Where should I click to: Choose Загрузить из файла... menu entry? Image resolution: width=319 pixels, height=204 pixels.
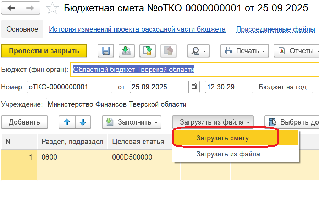coord(231,154)
